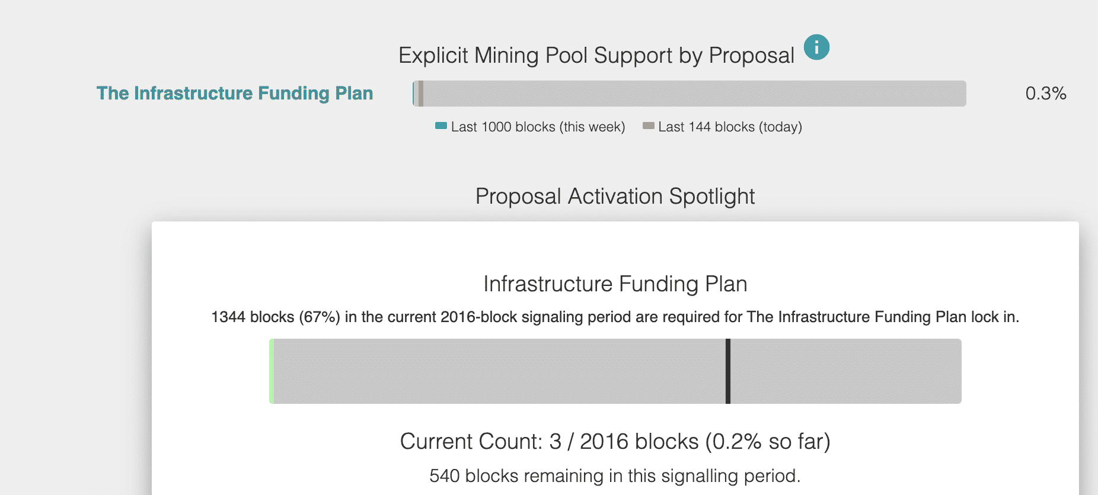
Task: Select the Last 1000 blocks (this week) legend label
Action: coord(538,127)
